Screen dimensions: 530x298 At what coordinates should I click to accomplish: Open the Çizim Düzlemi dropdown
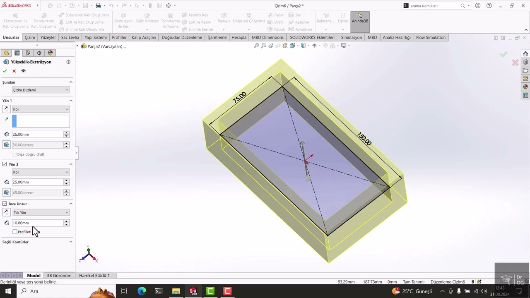tap(41, 90)
